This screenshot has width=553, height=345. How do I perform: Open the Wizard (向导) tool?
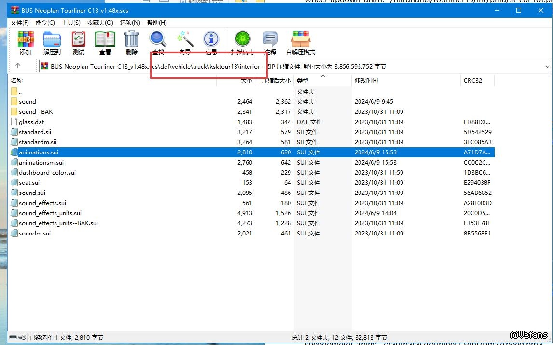pos(184,42)
